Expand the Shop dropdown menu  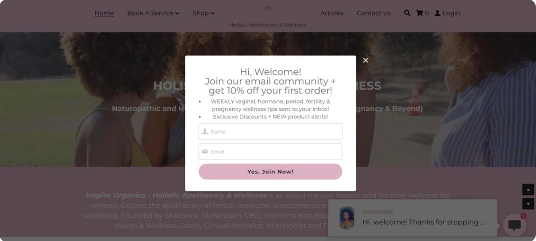click(204, 13)
